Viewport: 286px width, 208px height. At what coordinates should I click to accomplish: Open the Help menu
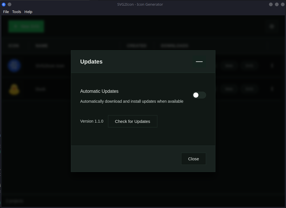(28, 12)
